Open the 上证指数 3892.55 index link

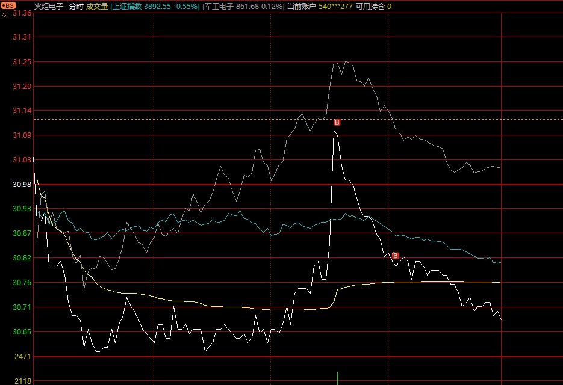tap(155, 7)
